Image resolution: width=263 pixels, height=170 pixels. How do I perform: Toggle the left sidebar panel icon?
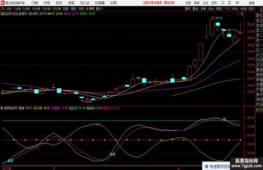click(2, 9)
